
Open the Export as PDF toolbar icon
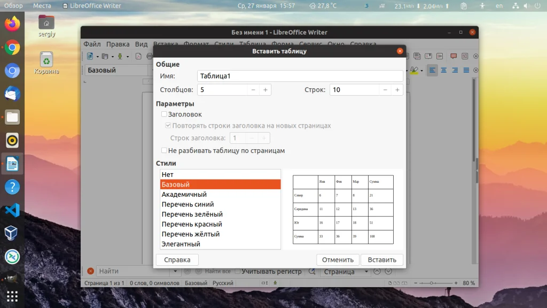click(x=138, y=56)
